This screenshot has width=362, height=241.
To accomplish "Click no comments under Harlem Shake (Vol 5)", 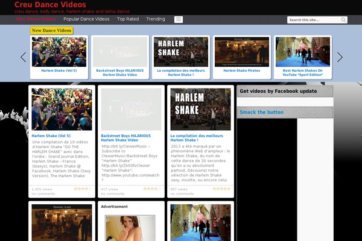I will (43, 194).
